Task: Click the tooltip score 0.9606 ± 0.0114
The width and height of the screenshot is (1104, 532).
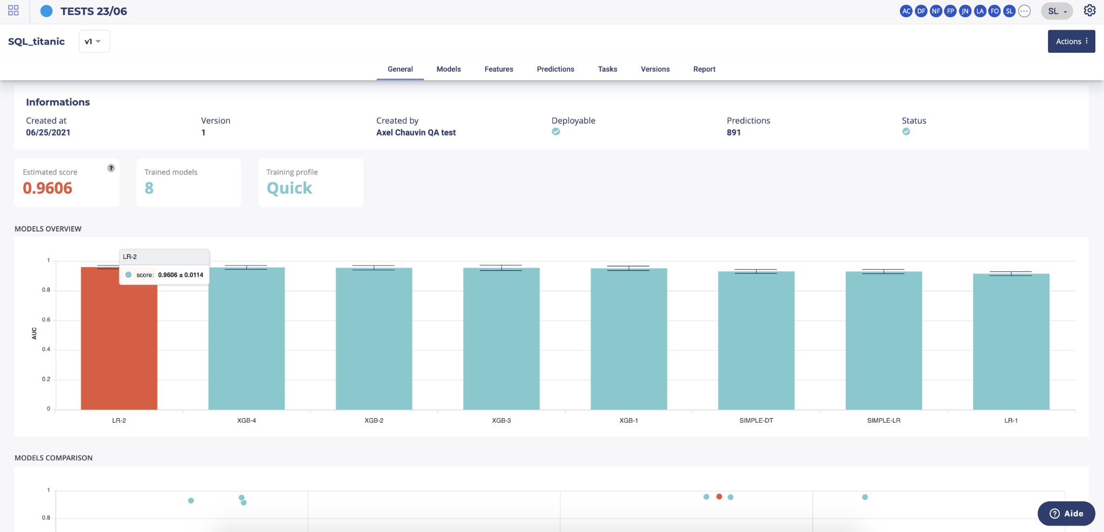Action: (x=181, y=275)
